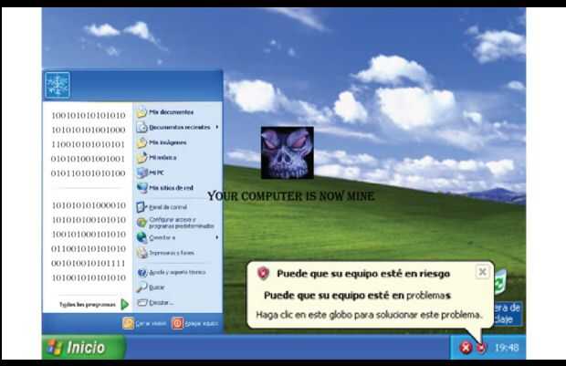This screenshot has width=566, height=366.
Task: Open Configurar acceso y programas predeterminados
Action: pos(176,223)
